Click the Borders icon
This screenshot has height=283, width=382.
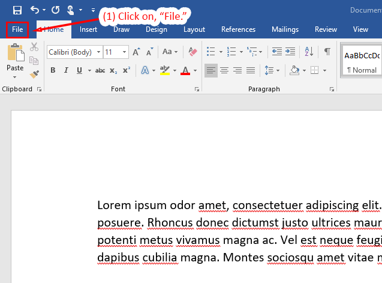(314, 70)
